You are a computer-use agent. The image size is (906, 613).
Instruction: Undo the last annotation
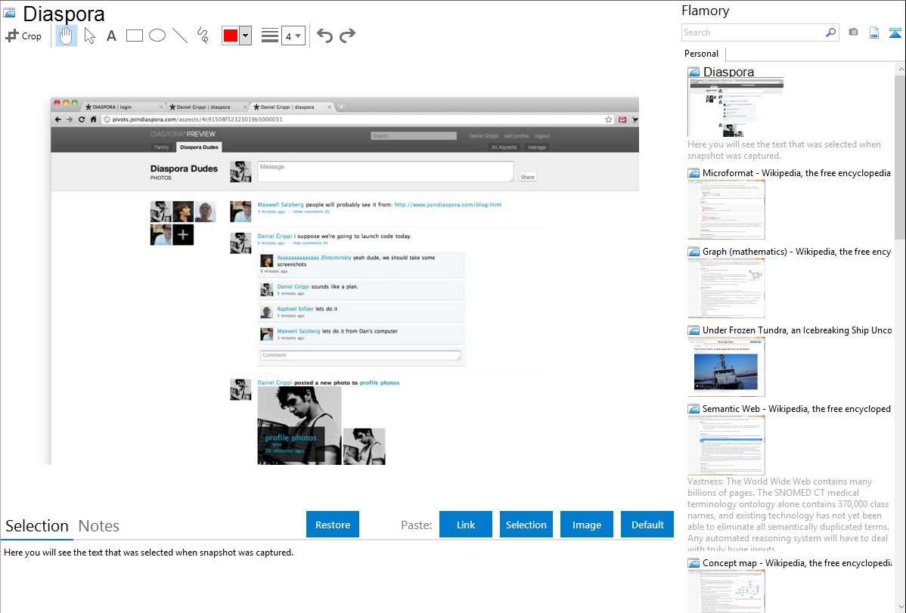[324, 36]
